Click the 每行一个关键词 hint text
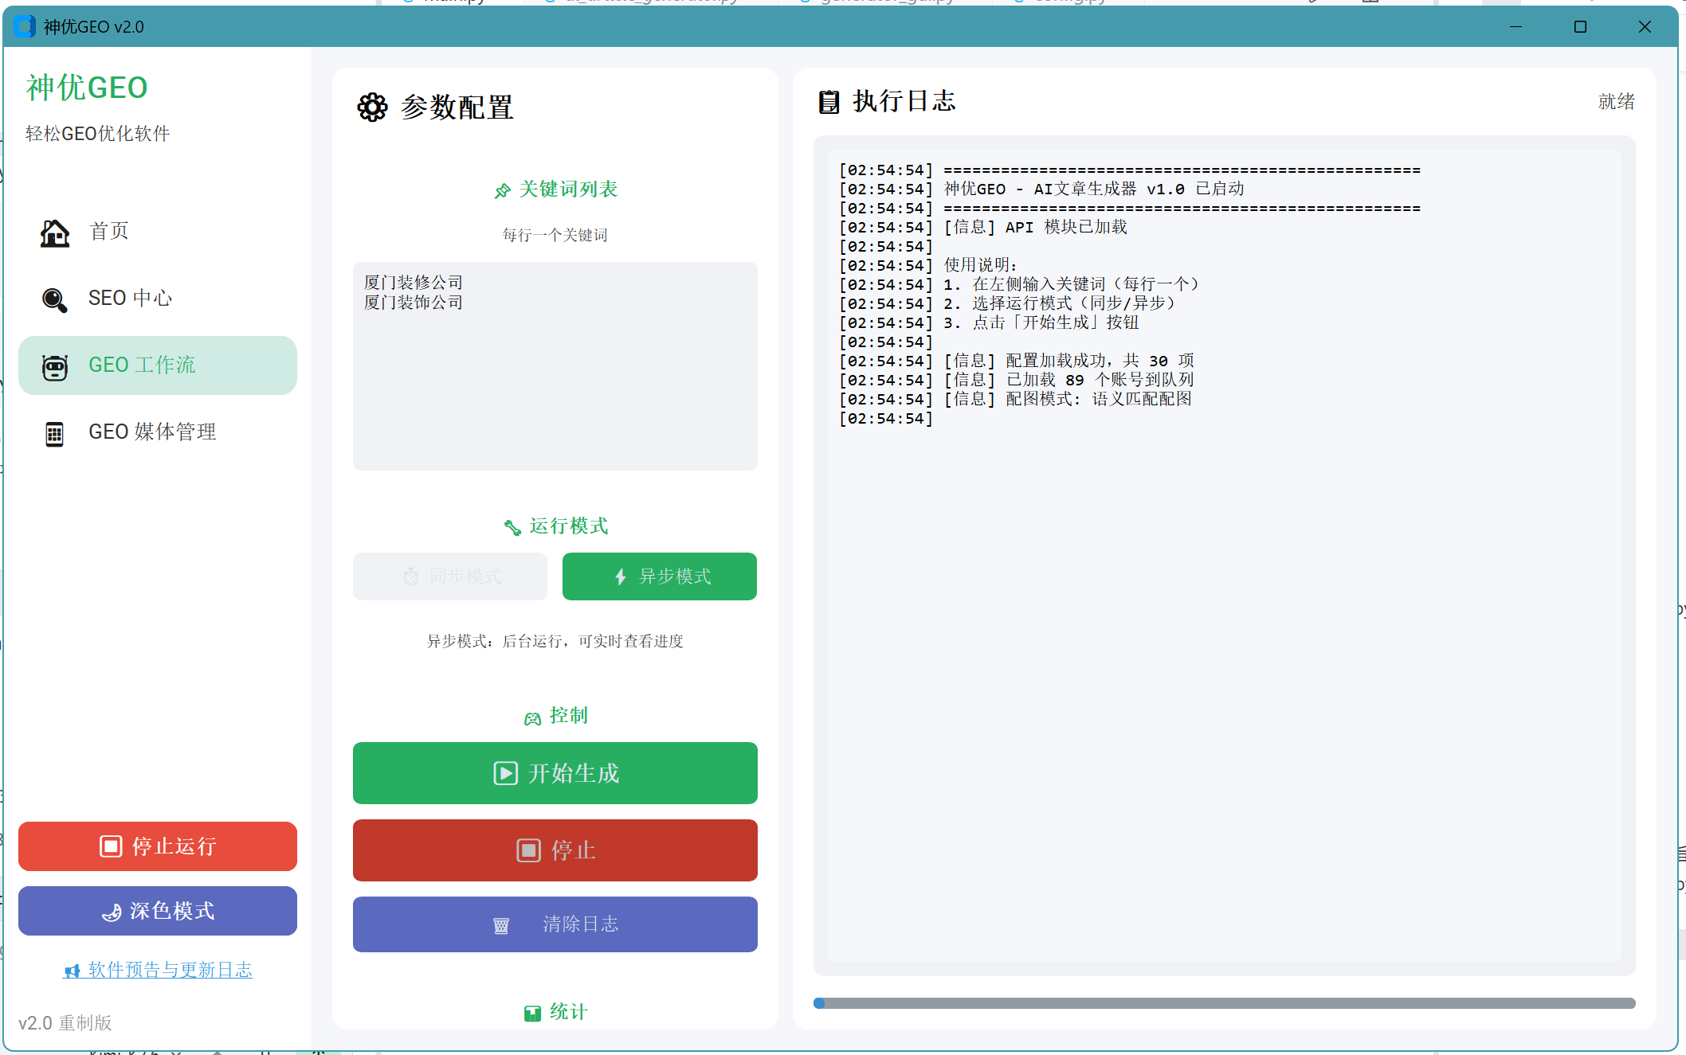Image resolution: width=1686 pixels, height=1055 pixels. click(x=555, y=235)
